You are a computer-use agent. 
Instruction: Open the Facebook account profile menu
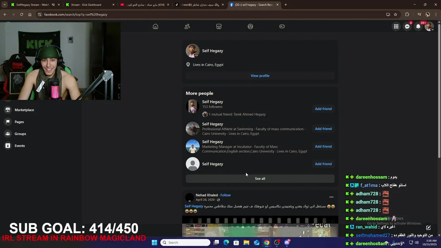click(429, 27)
